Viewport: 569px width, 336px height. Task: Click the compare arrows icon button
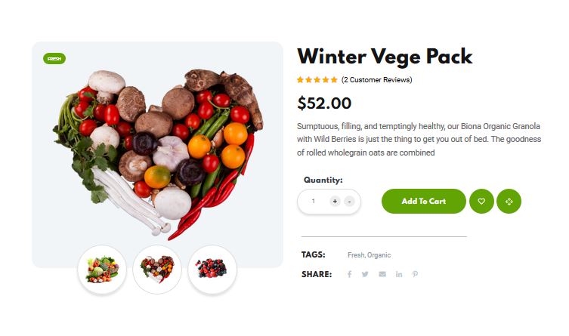click(509, 201)
